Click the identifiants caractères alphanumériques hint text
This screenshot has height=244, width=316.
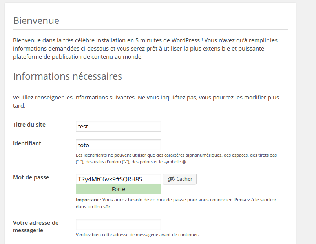pos(176,159)
